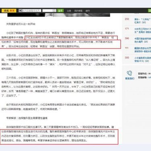Click the 失败噩梦 section heading text
The width and height of the screenshot is (151, 151).
pos(21,24)
